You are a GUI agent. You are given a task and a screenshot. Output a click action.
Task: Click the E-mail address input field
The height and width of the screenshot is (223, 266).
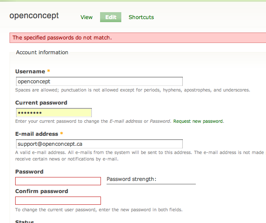pyautogui.click(x=99, y=144)
